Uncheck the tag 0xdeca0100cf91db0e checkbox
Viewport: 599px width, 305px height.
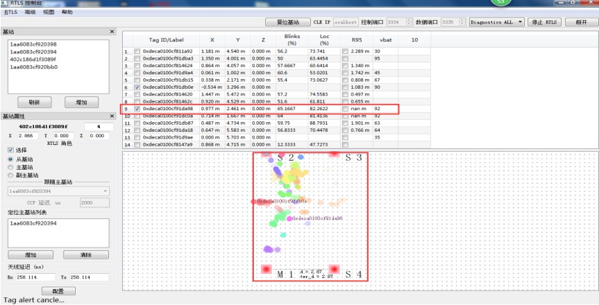tap(137, 87)
